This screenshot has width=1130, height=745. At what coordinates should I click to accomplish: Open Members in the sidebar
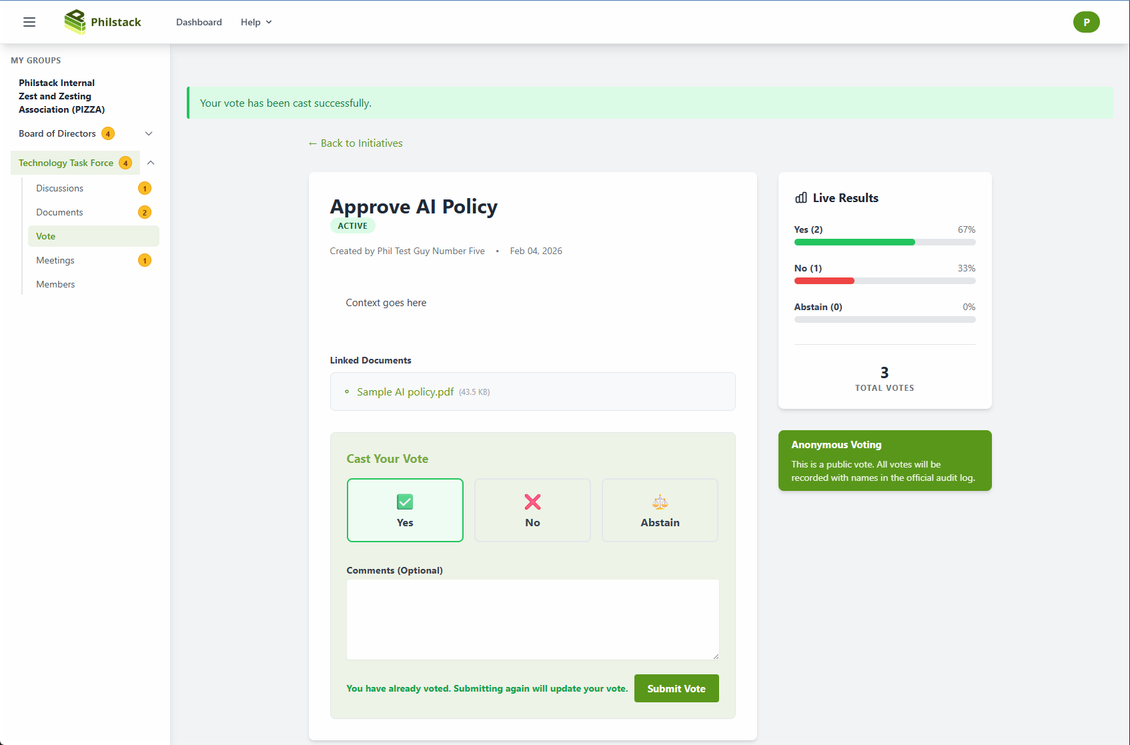pyautogui.click(x=55, y=285)
